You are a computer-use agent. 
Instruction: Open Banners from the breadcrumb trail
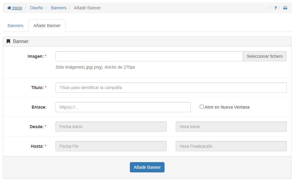coord(58,8)
